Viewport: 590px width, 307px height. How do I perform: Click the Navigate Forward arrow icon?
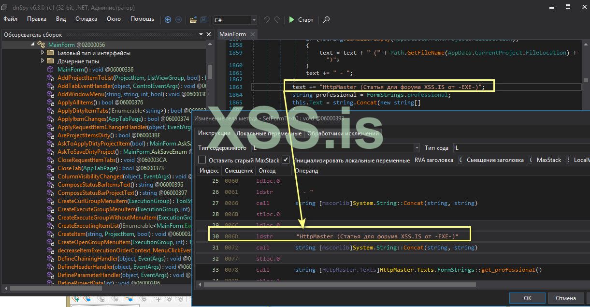178,20
